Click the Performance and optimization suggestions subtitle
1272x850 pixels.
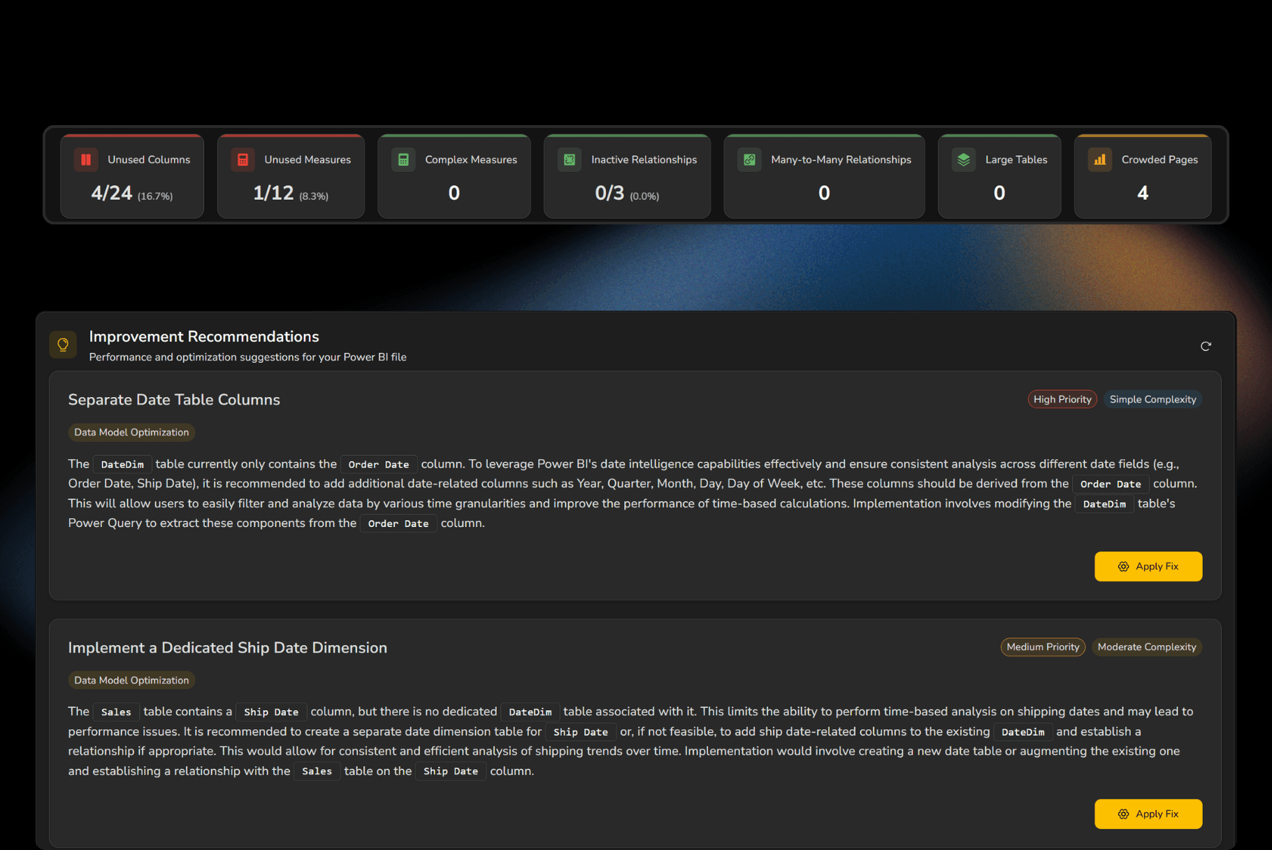[x=247, y=357]
